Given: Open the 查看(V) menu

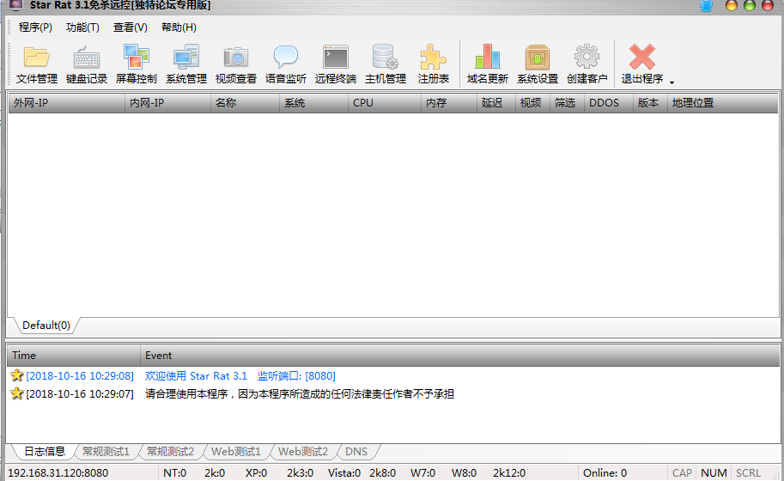Looking at the screenshot, I should [130, 27].
